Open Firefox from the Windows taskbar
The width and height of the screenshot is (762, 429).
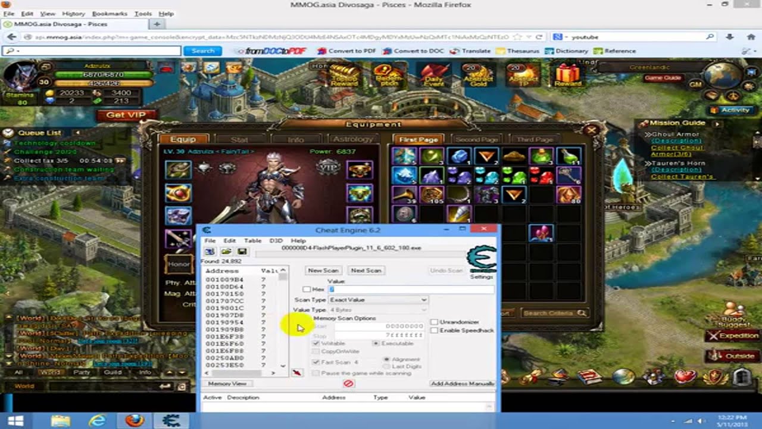135,420
